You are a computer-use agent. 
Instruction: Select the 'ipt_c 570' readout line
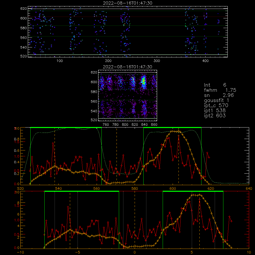216,106
